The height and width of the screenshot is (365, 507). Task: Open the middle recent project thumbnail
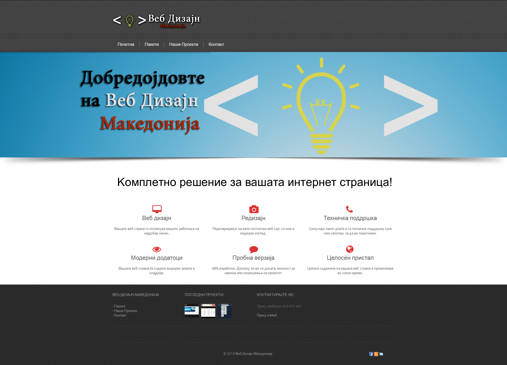click(208, 311)
